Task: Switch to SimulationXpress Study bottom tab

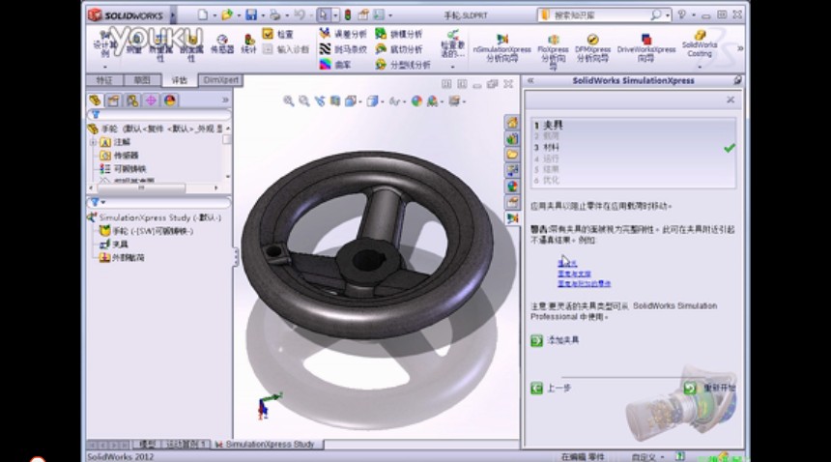Action: 266,445
